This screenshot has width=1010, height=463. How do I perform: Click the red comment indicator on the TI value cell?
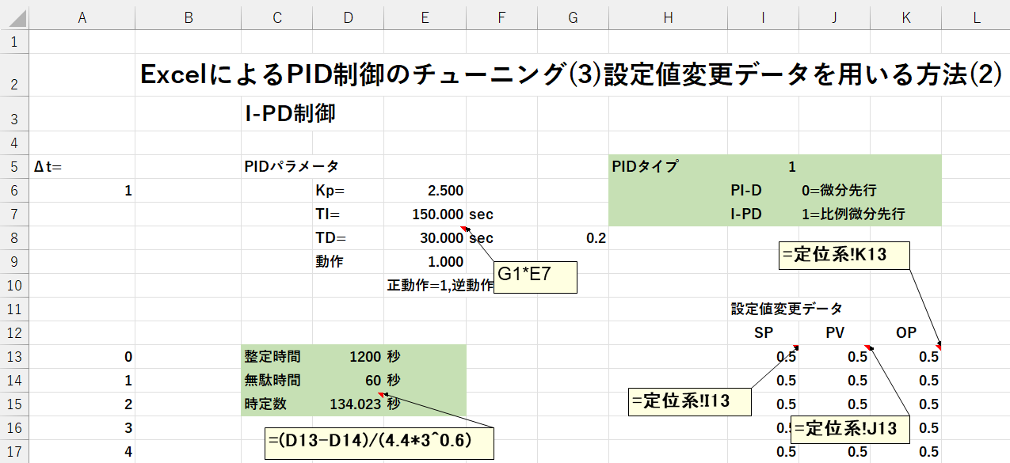point(463,226)
